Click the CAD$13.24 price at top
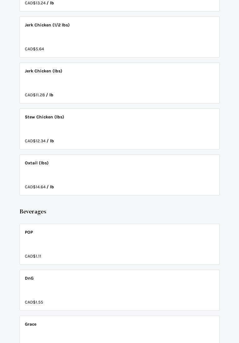Image resolution: width=239 pixels, height=343 pixels. [x=35, y=3]
